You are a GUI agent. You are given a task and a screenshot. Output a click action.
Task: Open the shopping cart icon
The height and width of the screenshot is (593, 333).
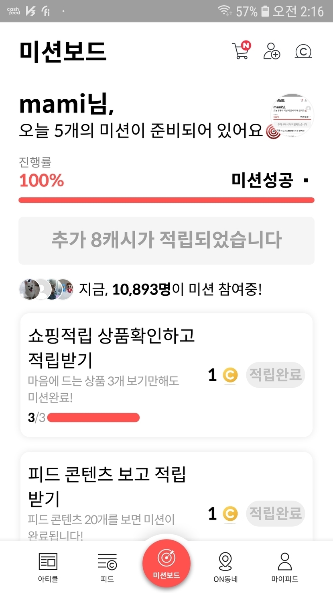(x=241, y=51)
